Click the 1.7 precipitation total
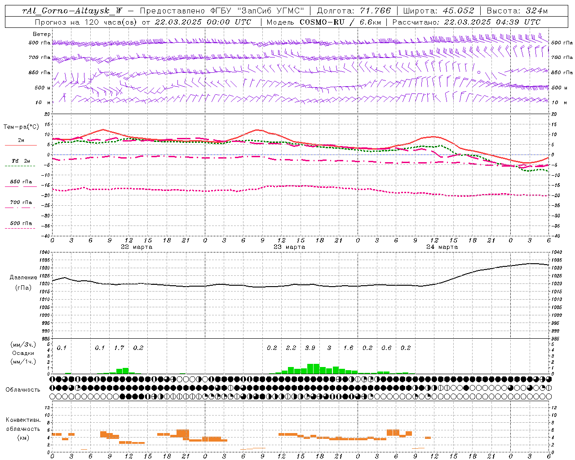The width and height of the screenshot is (575, 460). (119, 348)
